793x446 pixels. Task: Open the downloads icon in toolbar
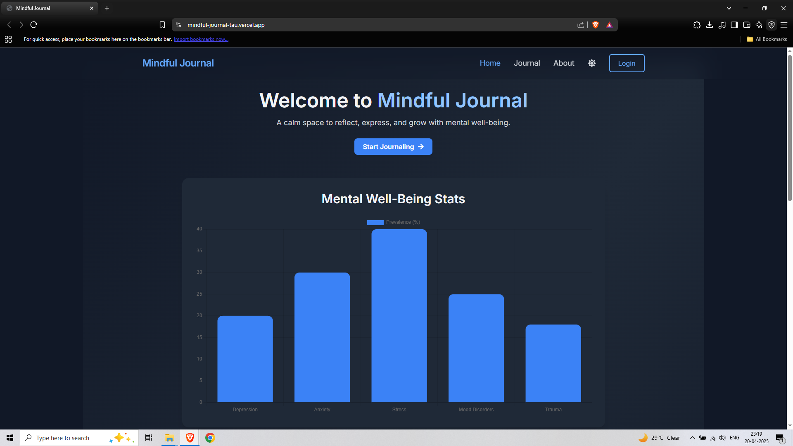[709, 25]
